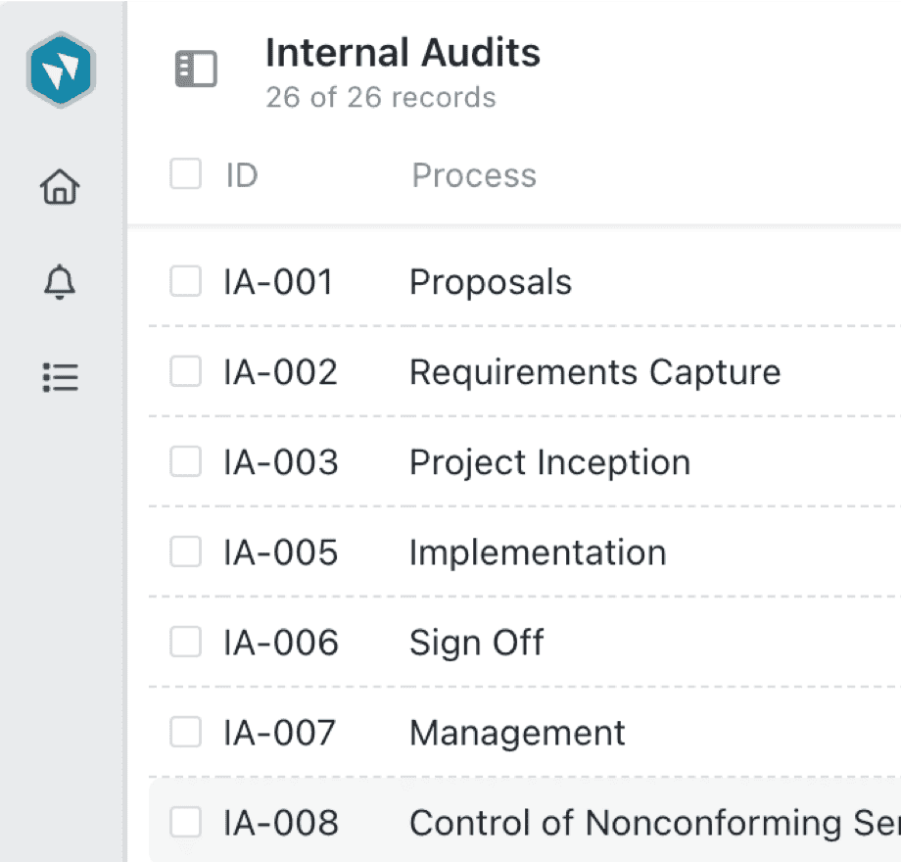Select the Proposals process cell
Screen dimensions: 901x862
pyautogui.click(x=491, y=283)
